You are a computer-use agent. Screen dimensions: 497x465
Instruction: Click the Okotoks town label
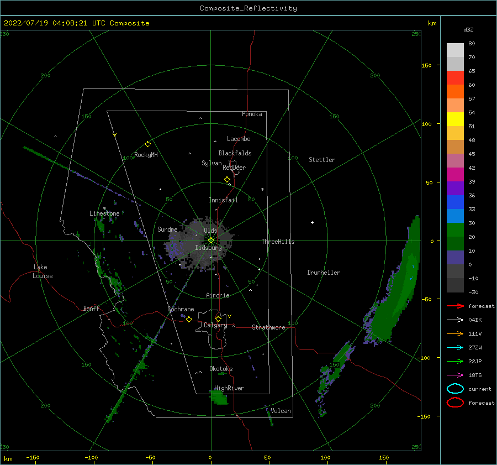(x=221, y=369)
